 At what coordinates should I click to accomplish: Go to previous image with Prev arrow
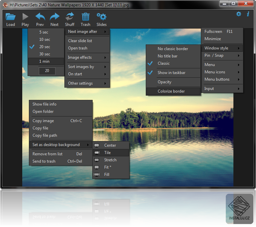coord(40,17)
